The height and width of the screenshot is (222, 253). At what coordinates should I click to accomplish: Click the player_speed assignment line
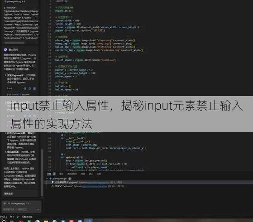pos(66,77)
